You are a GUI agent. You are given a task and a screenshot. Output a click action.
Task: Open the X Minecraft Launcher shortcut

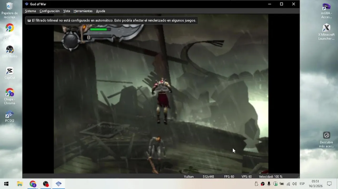point(326,32)
